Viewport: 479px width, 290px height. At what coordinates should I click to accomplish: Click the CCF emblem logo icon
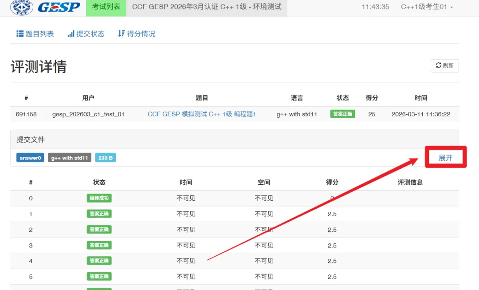pos(22,7)
